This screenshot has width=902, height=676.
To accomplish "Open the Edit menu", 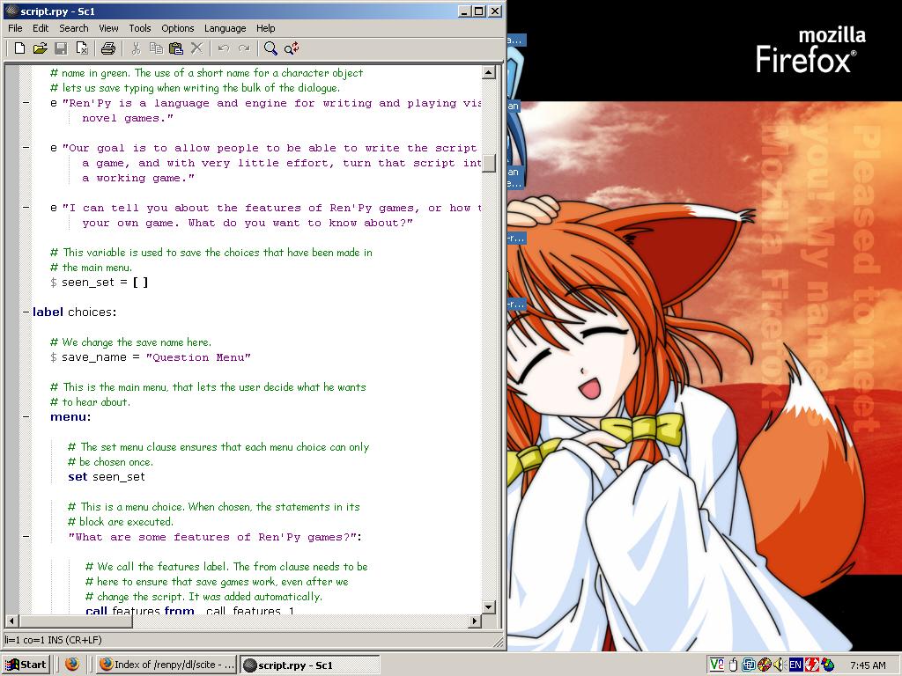I will 41,28.
